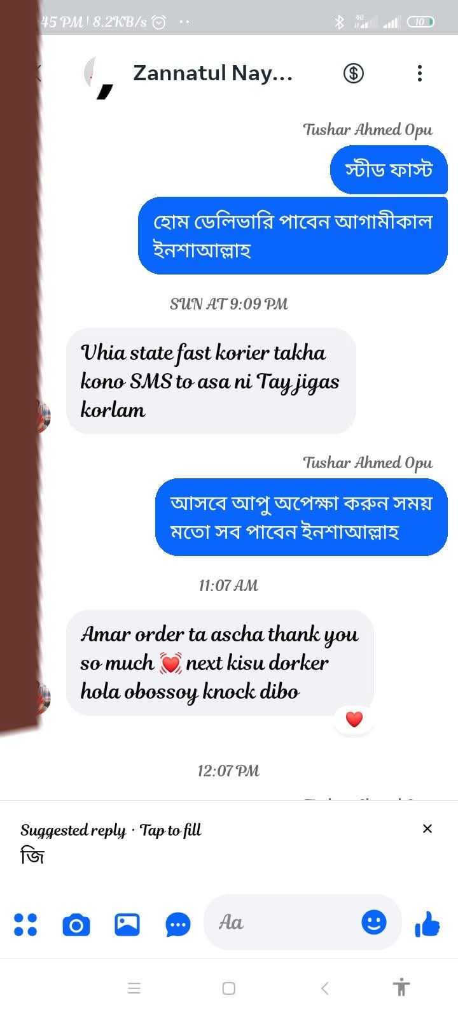The image size is (458, 1019).
Task: Select the 'Amar order ta ascha' message
Action: 219,663
